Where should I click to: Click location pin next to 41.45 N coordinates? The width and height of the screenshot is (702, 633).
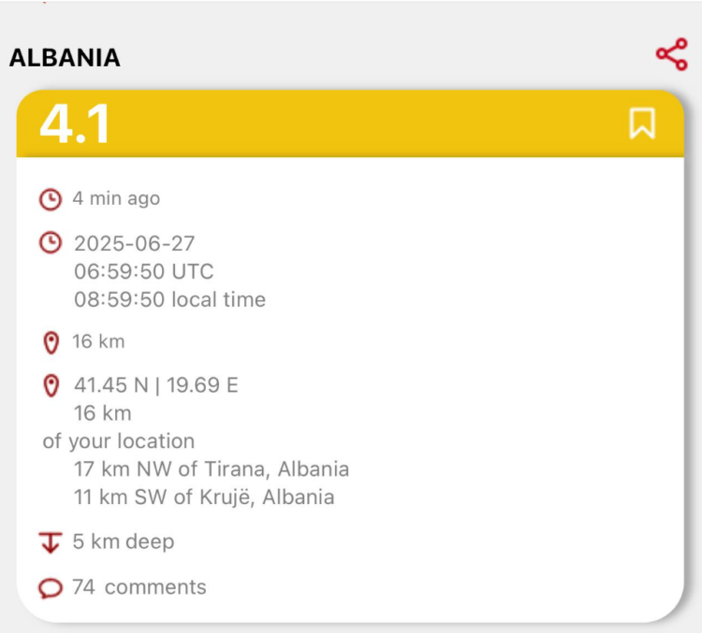coord(51,385)
